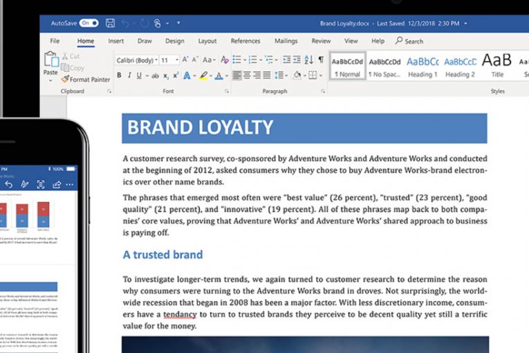Toggle Italic formatting
Image resolution: width=529 pixels, height=353 pixels.
click(x=129, y=75)
